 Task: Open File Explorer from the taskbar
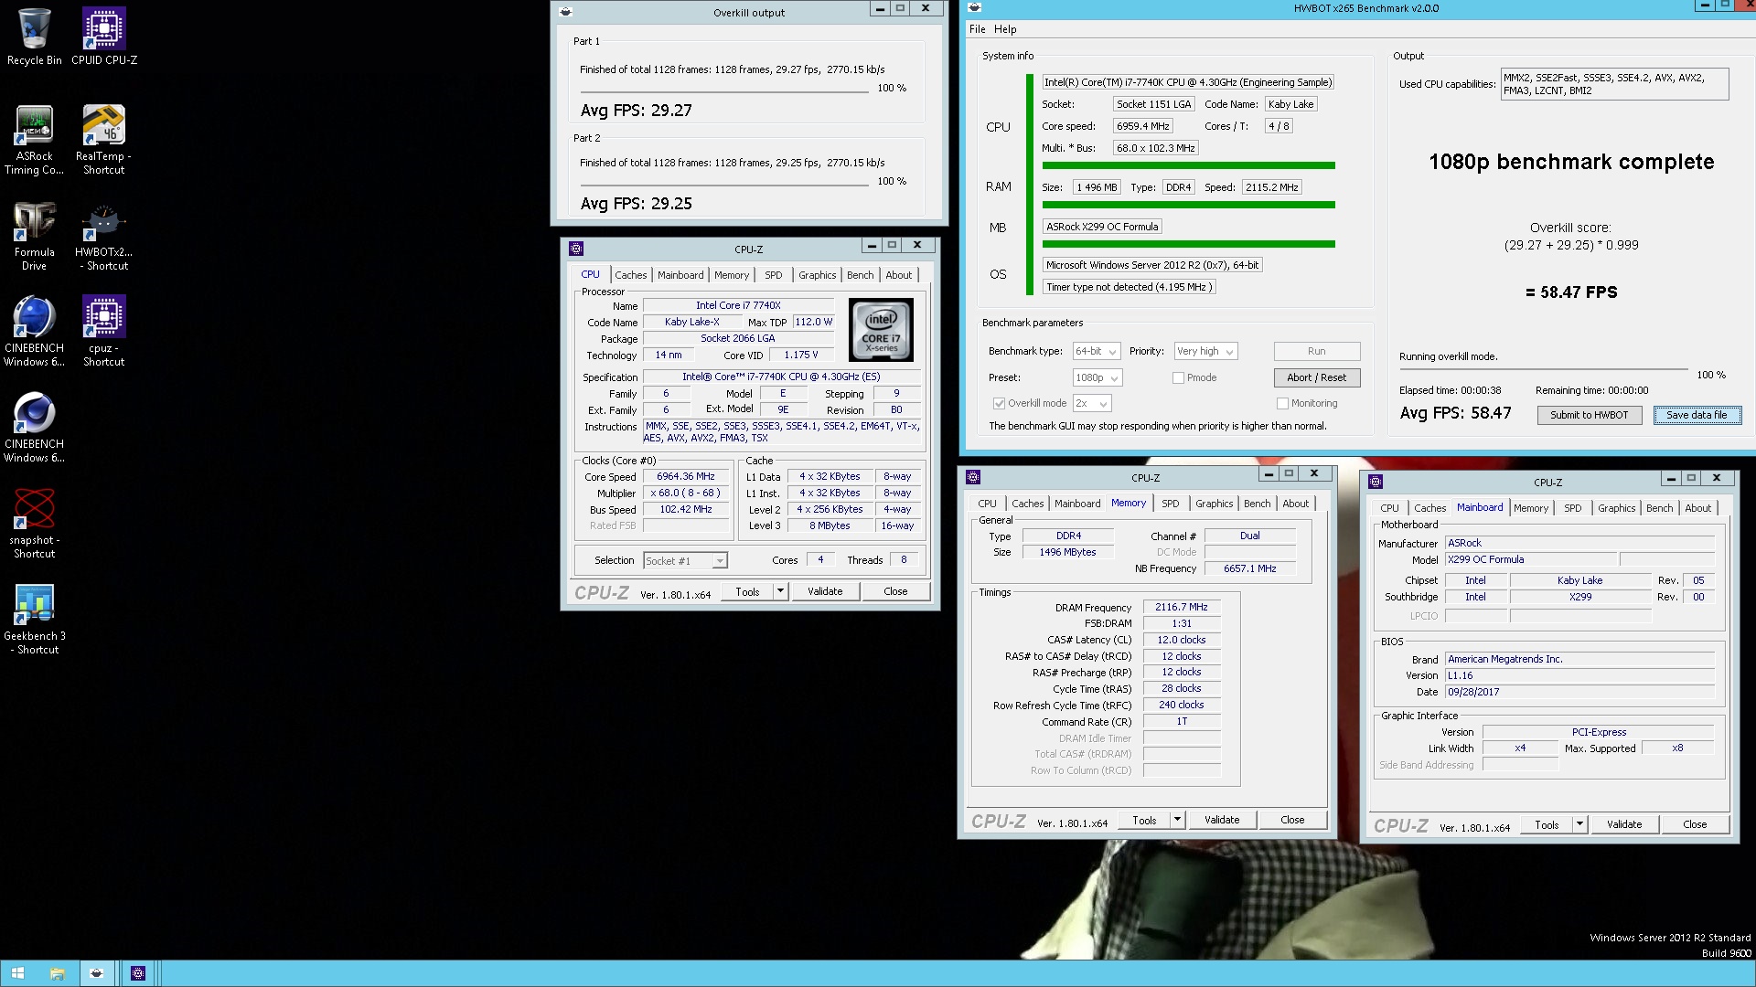(57, 973)
